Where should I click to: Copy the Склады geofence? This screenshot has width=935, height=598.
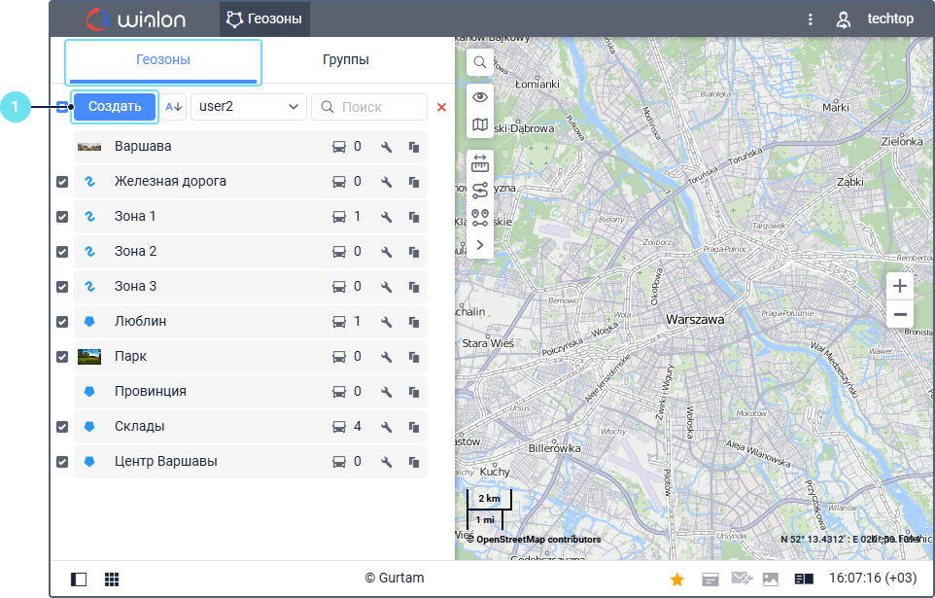413,427
